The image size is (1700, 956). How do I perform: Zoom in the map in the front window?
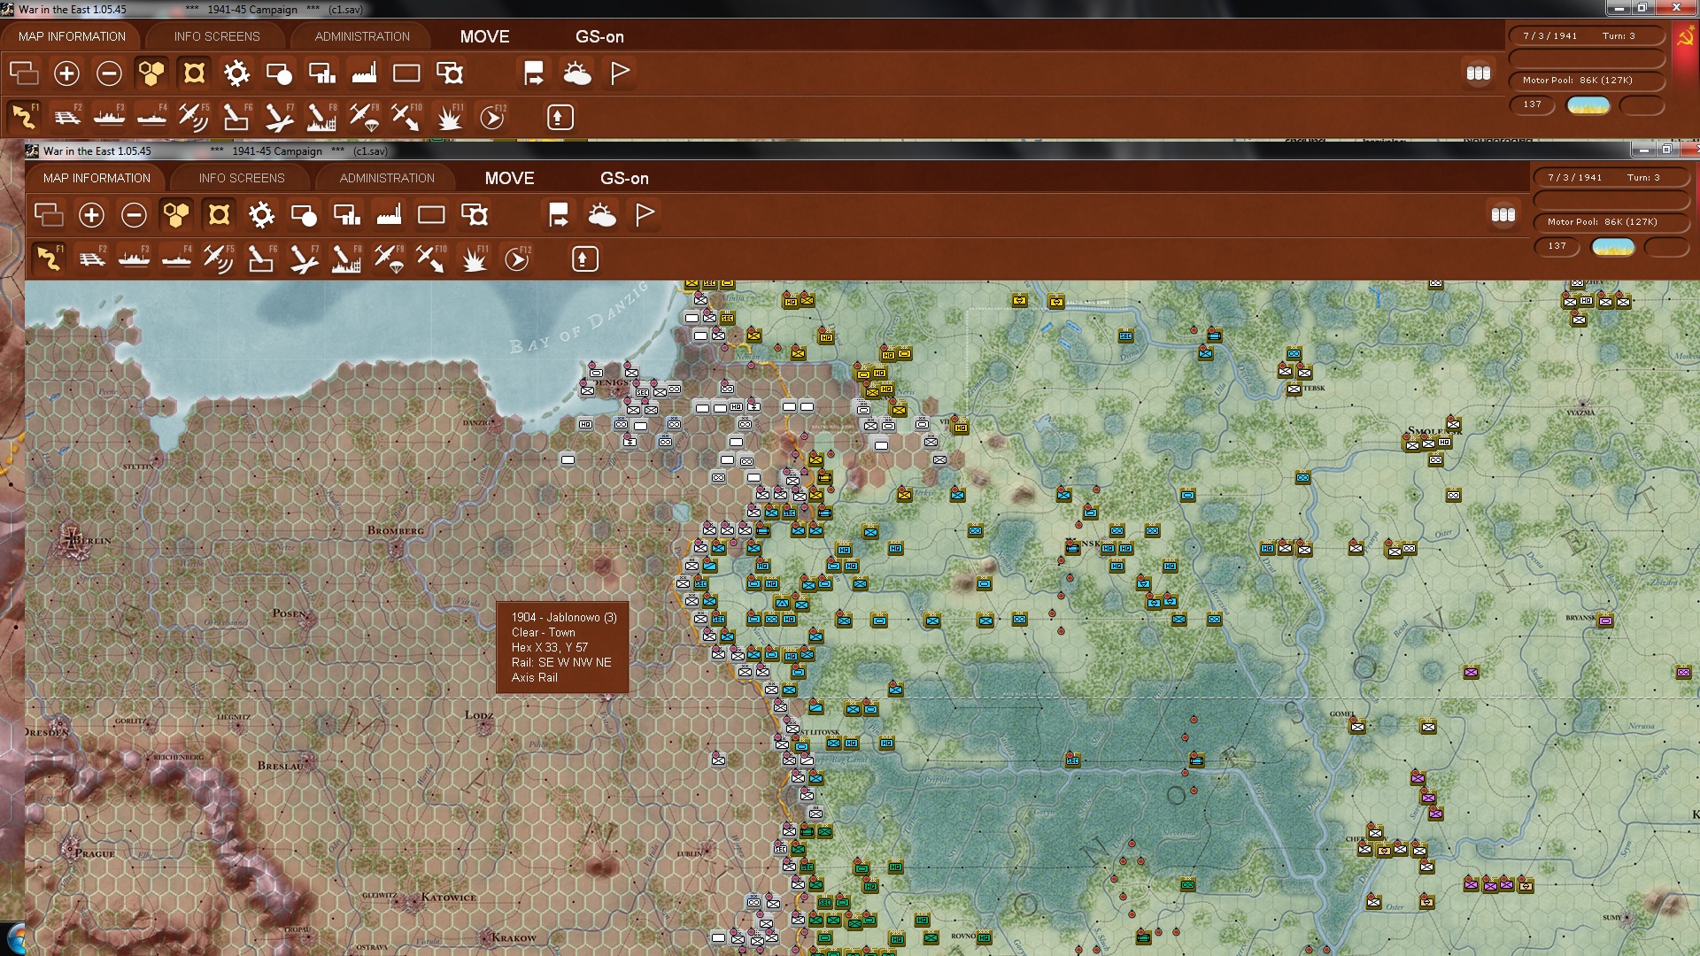pyautogui.click(x=91, y=215)
